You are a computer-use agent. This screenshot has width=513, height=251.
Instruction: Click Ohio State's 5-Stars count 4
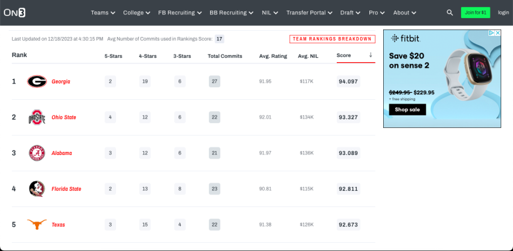pyautogui.click(x=110, y=117)
